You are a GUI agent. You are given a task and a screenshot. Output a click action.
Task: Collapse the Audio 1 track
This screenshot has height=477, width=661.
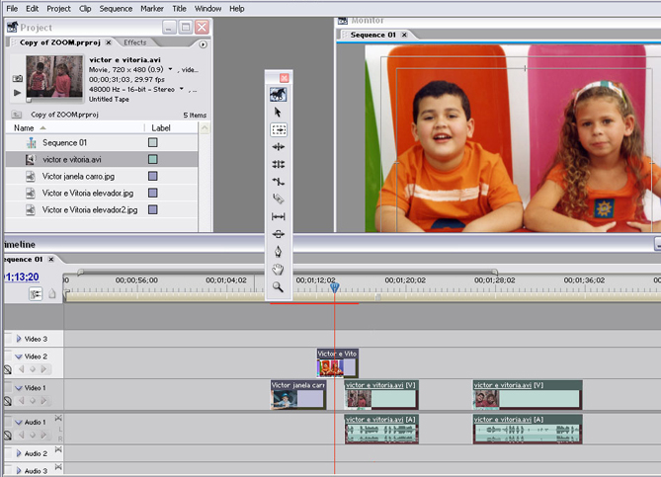[x=18, y=422]
